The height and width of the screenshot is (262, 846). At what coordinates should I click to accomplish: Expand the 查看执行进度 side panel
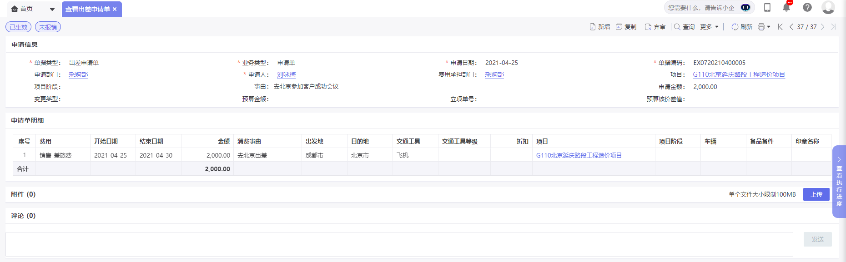pyautogui.click(x=839, y=182)
